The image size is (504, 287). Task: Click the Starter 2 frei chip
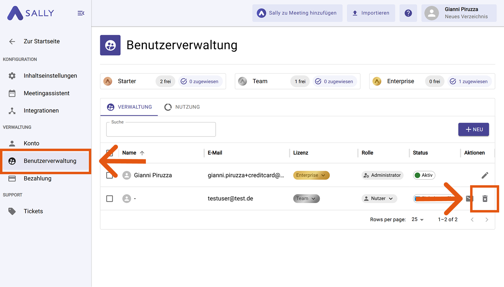click(x=165, y=81)
